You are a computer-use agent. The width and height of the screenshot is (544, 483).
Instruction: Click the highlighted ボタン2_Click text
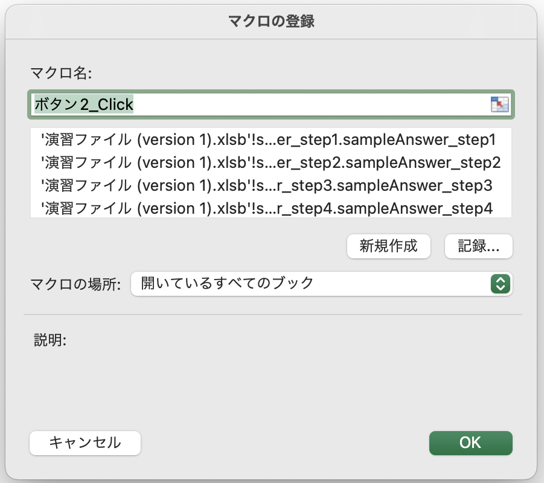[x=83, y=104]
